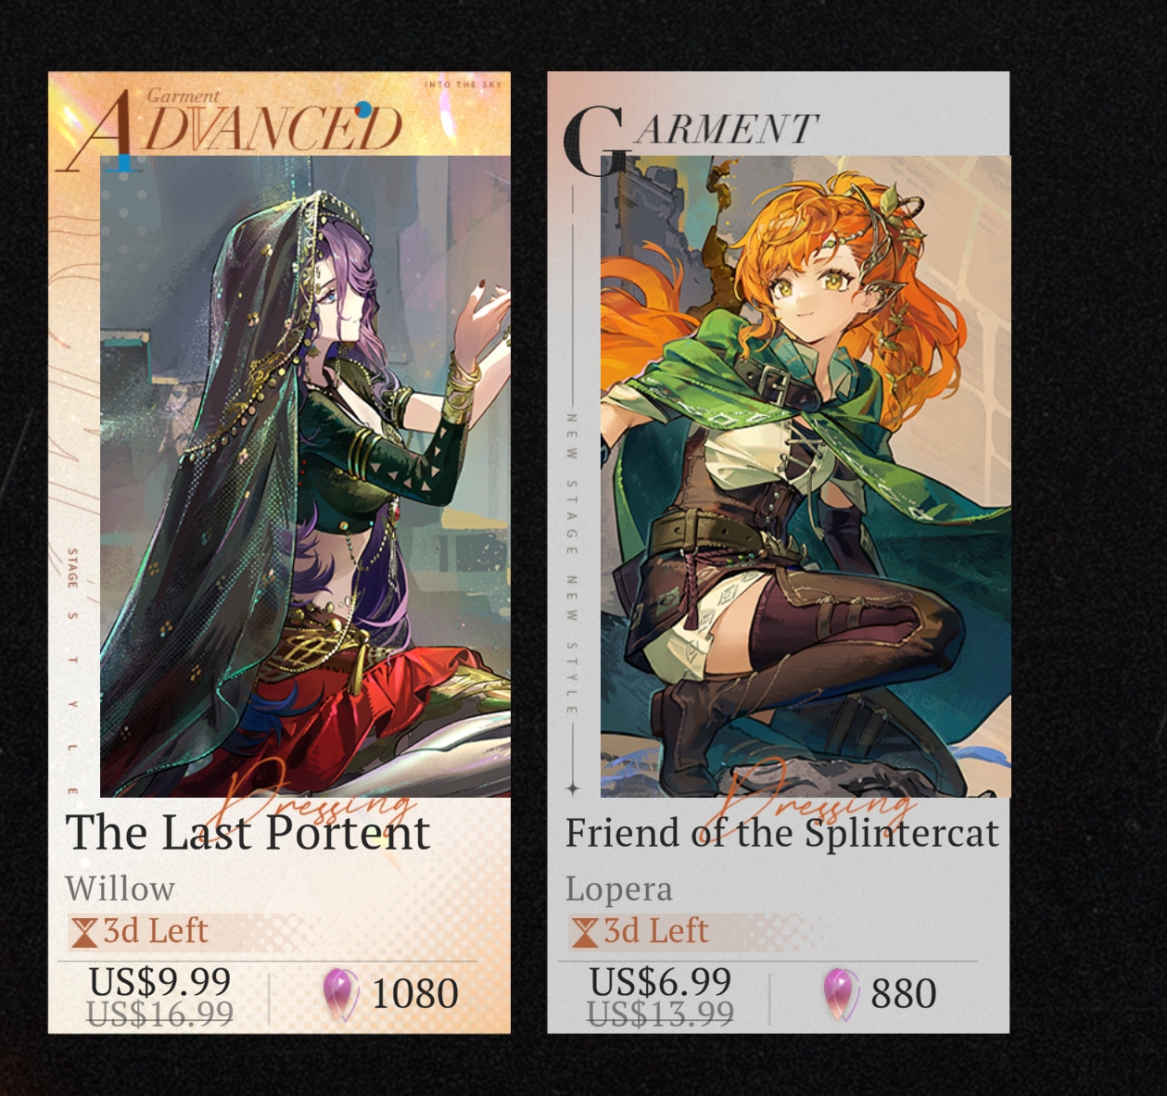Click the star marker below NEW STAGE text
Viewport: 1167px width, 1096px height.
pos(572,788)
